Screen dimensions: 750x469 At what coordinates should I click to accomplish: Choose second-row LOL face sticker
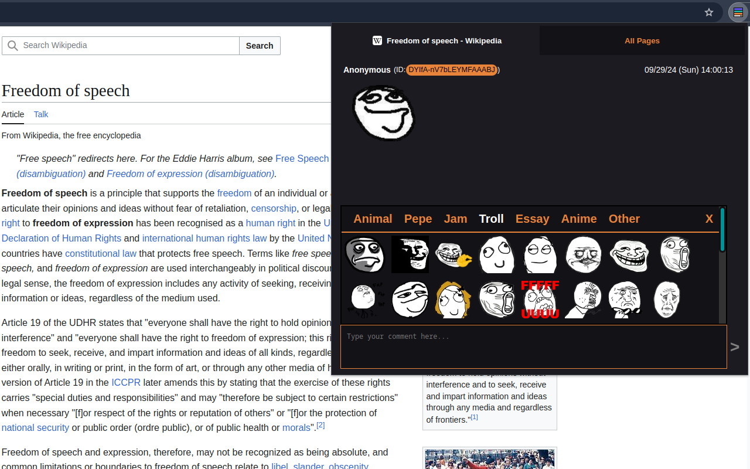click(497, 300)
